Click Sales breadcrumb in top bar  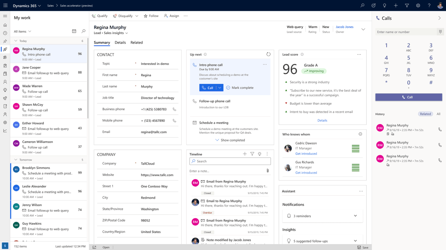[51, 6]
